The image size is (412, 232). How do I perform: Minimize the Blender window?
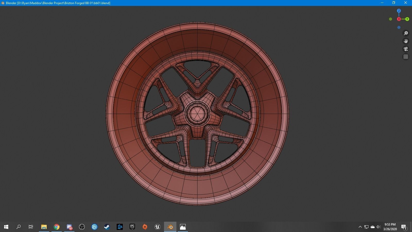(x=382, y=3)
